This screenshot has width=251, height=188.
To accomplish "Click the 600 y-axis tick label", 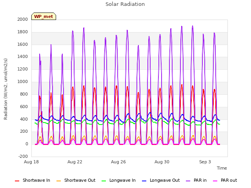I will click(x=24, y=107).
